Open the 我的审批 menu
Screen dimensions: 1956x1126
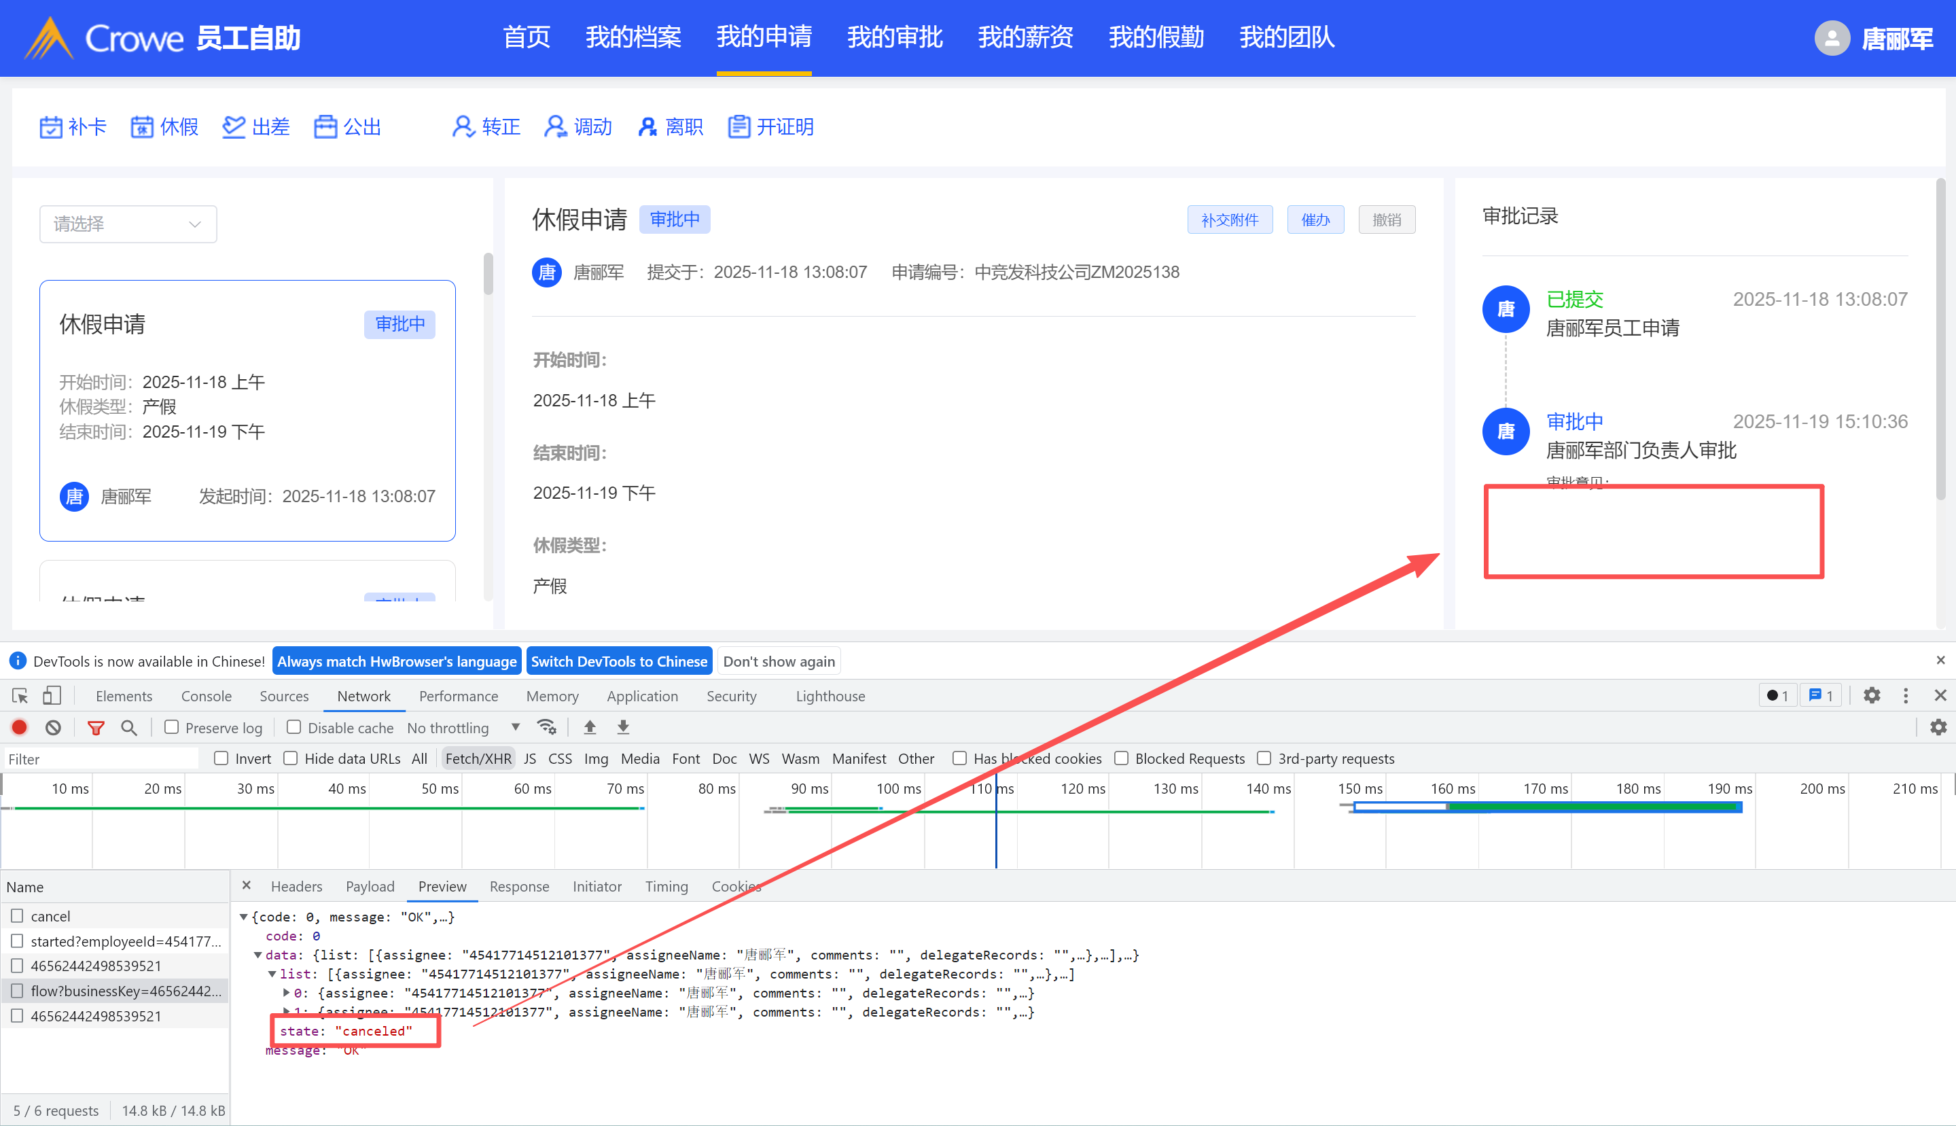tap(895, 37)
